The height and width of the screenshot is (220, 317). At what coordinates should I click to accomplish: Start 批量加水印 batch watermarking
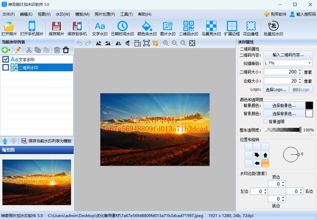[273, 28]
